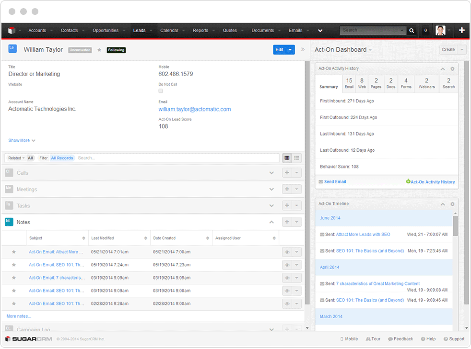This screenshot has width=471, height=349.
Task: Open the Act-On Dashboard title dropdown
Action: pyautogui.click(x=370, y=50)
